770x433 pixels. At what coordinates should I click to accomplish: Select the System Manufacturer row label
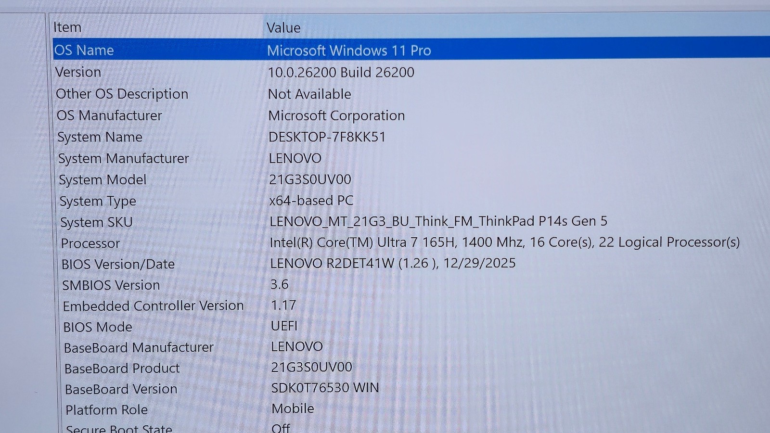[x=124, y=158]
